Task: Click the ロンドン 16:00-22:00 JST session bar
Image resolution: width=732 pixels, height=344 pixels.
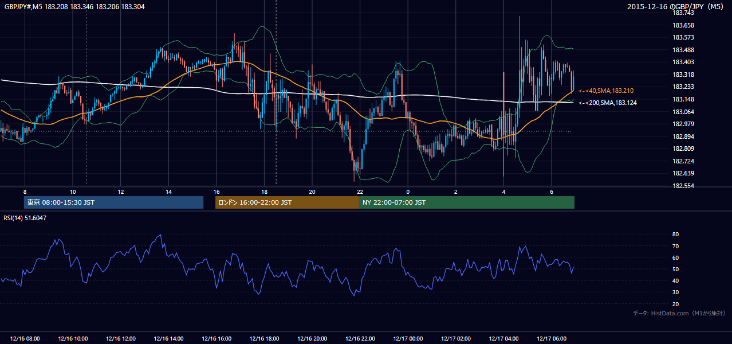Action: [287, 202]
